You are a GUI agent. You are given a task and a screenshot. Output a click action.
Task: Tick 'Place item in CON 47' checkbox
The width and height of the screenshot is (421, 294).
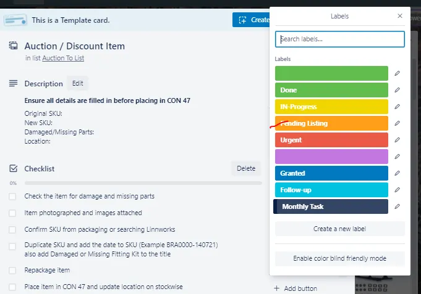click(x=12, y=287)
